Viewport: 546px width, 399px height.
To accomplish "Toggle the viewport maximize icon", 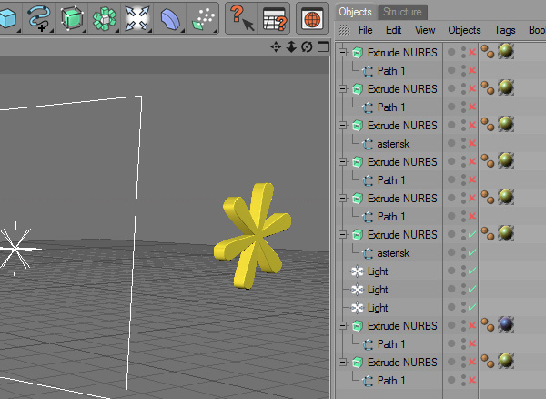I will [x=321, y=47].
